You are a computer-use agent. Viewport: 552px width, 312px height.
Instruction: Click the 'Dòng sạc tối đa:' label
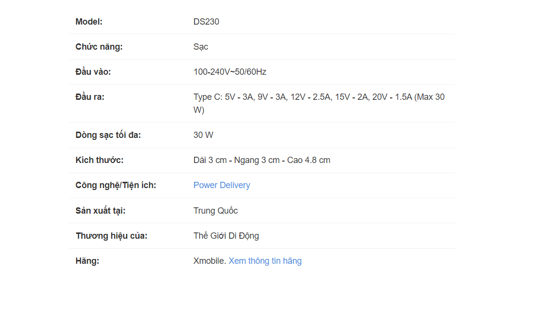point(108,135)
